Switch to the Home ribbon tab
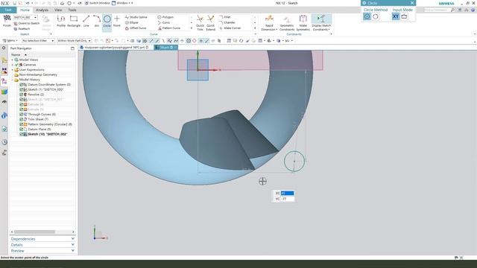The image size is (477, 268). pos(25,10)
